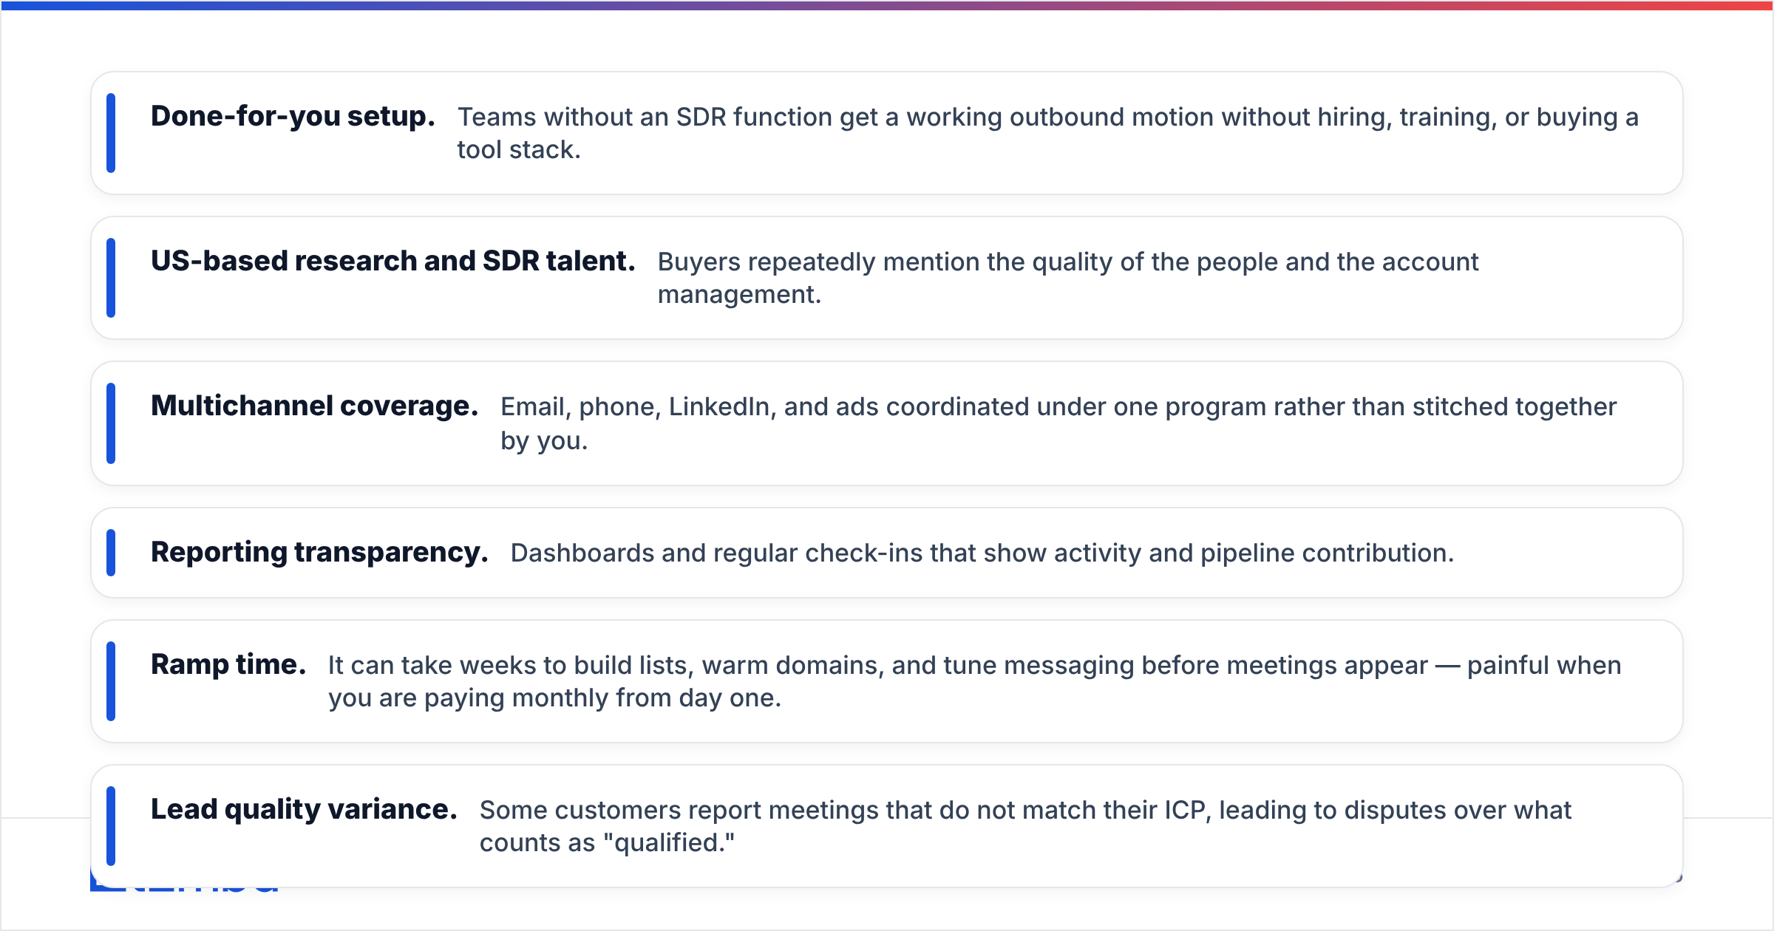Screen dimensions: 1774x931
Task: Click blue bar beside Reporting transparency
Action: pos(111,553)
